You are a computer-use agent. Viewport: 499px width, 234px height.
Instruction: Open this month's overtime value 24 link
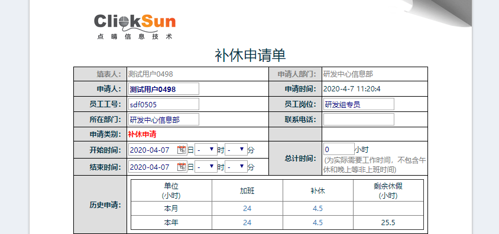(x=247, y=208)
